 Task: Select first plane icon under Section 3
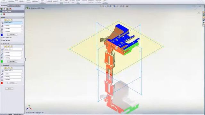pyautogui.click(x=5, y=68)
